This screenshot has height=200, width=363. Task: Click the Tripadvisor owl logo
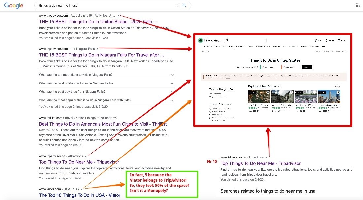(x=200, y=40)
